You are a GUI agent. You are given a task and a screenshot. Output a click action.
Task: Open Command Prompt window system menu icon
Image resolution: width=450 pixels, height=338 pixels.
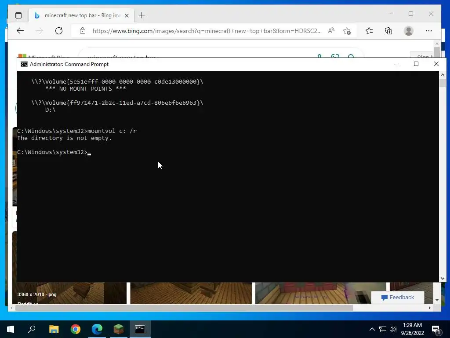24,64
